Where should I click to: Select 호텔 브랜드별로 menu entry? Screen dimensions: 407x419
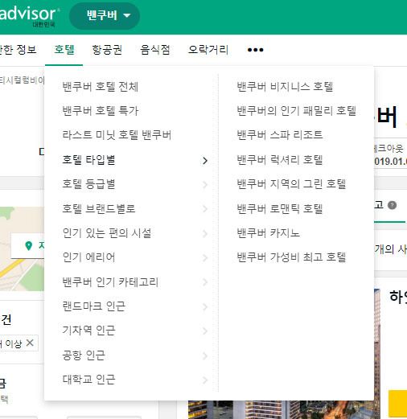[x=99, y=209]
